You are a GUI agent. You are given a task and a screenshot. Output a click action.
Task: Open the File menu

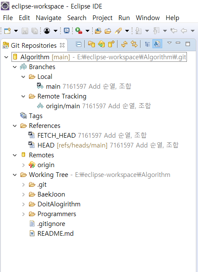point(8,18)
